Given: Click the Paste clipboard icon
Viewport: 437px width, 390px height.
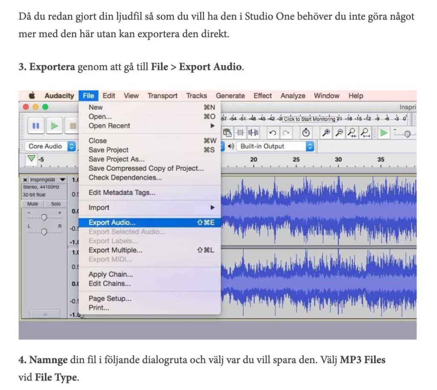Looking at the screenshot, I should click(227, 133).
